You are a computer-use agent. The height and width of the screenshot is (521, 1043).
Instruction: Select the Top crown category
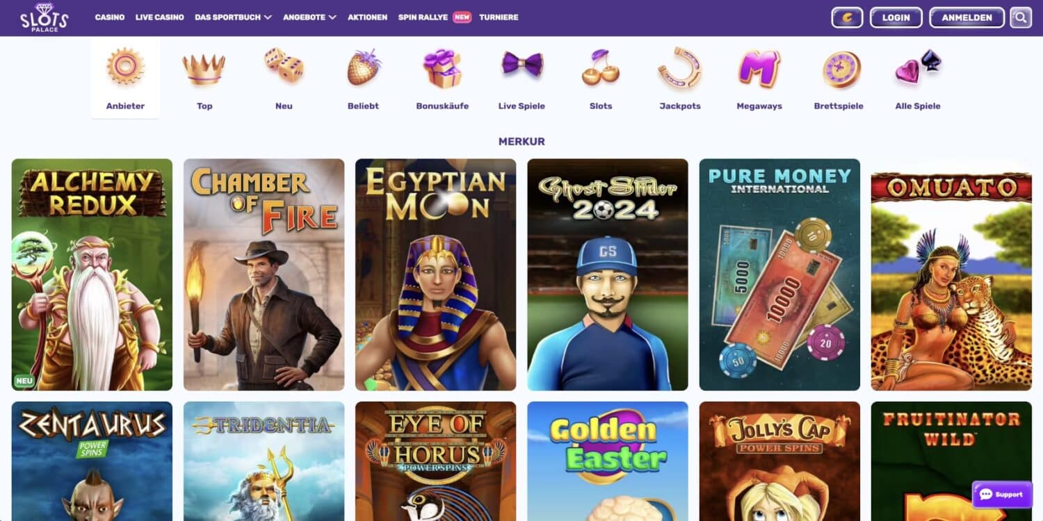[204, 78]
